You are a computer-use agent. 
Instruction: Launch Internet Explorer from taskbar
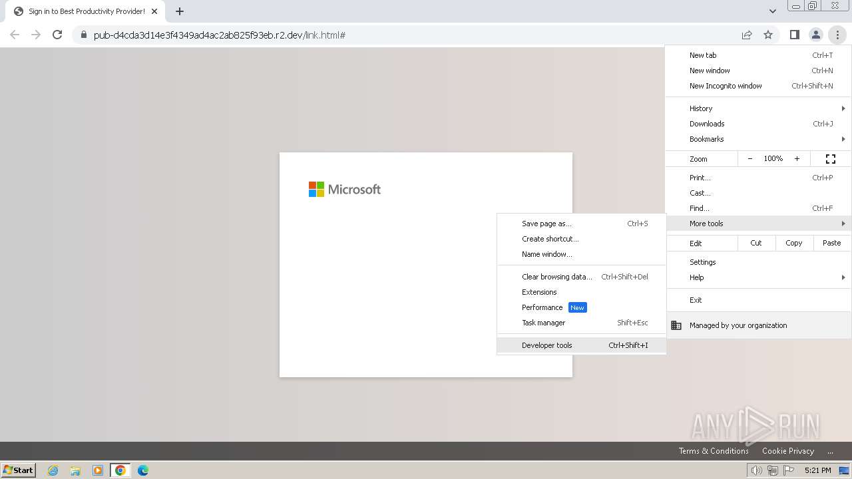[x=53, y=470]
